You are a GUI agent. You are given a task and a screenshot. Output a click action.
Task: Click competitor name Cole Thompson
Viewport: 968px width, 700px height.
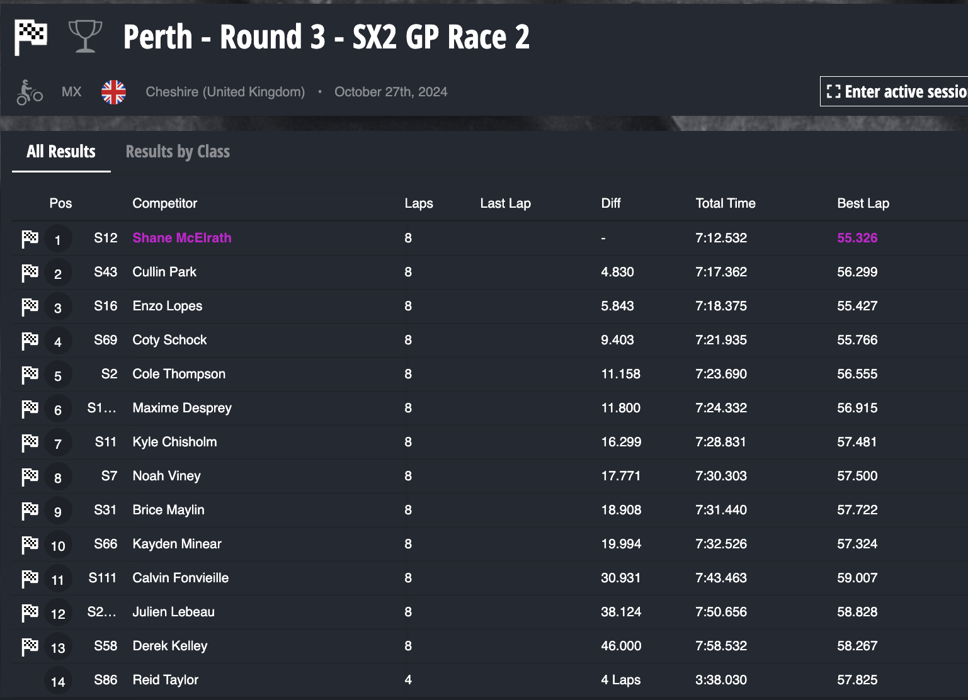pyautogui.click(x=179, y=374)
